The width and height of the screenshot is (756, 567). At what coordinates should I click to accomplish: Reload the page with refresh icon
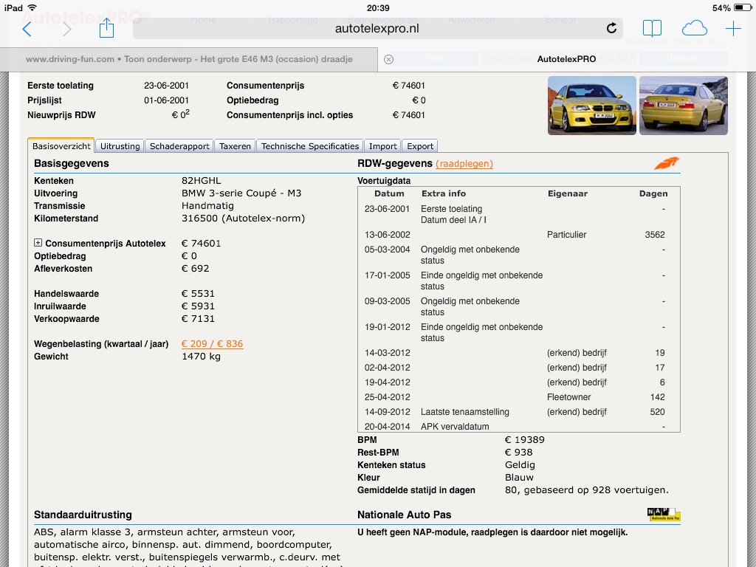pyautogui.click(x=611, y=29)
